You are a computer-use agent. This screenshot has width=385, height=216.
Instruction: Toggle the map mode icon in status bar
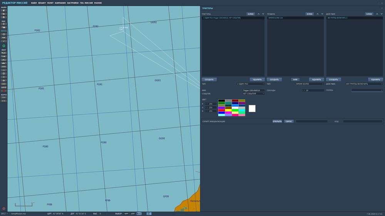pos(149,214)
